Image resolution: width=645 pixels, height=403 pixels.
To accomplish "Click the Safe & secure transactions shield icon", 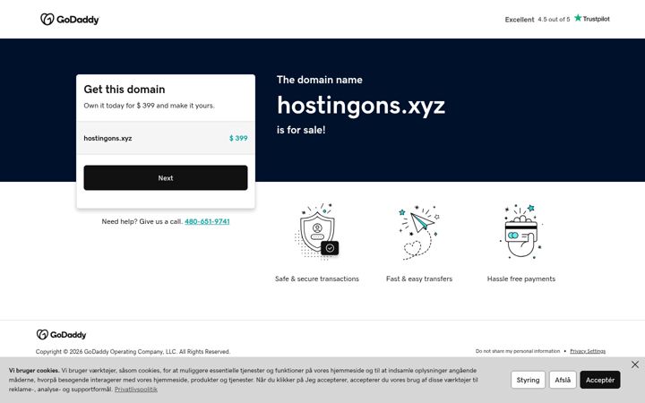I will tap(317, 232).
